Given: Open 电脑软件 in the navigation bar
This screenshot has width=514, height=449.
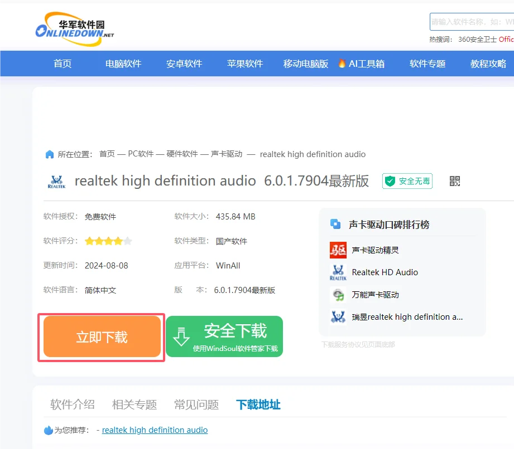Looking at the screenshot, I should [x=123, y=64].
